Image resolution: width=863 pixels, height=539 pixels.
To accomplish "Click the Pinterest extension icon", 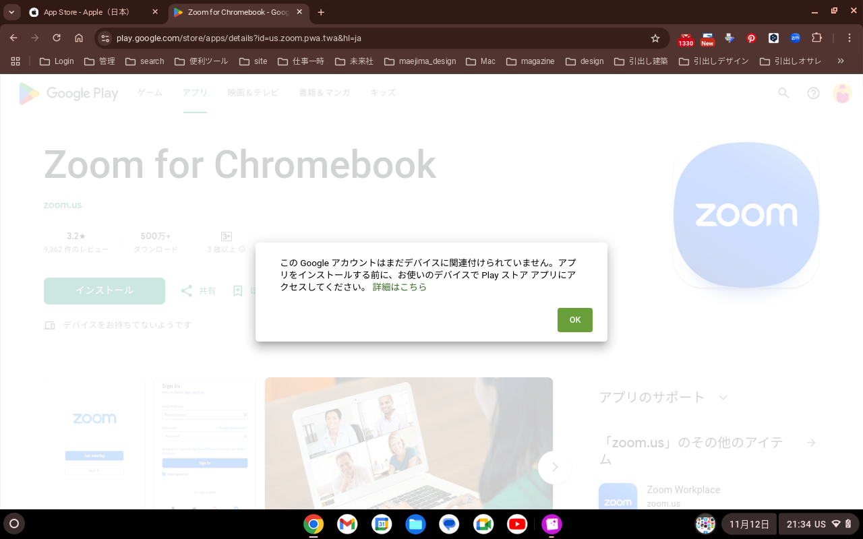I will [751, 38].
